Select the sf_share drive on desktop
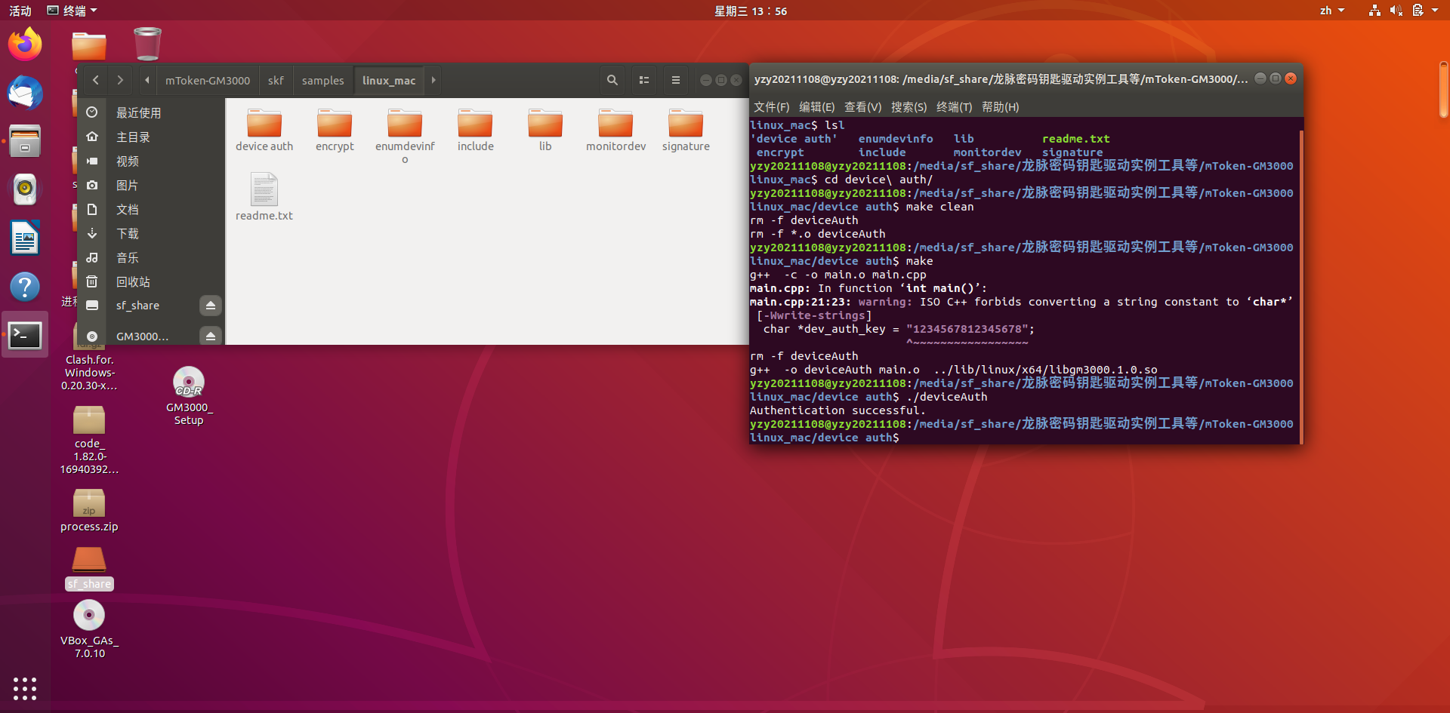This screenshot has width=1450, height=713. coord(89,568)
